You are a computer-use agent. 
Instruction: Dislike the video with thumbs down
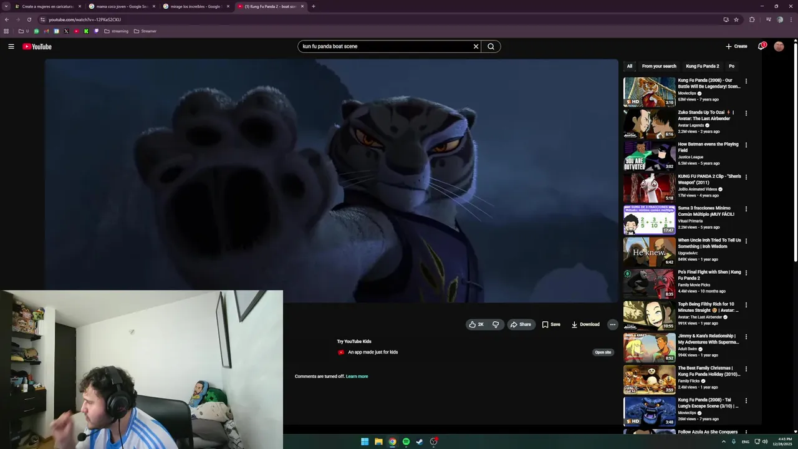[x=496, y=324]
